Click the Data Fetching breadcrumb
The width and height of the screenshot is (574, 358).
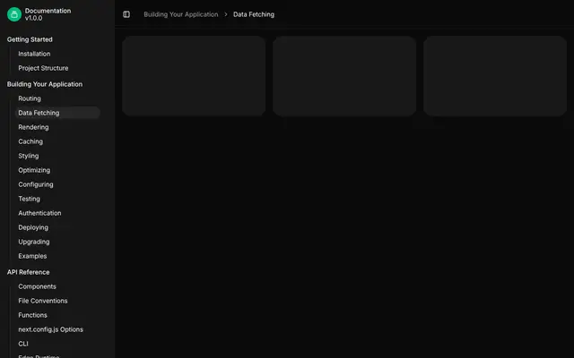click(x=254, y=14)
